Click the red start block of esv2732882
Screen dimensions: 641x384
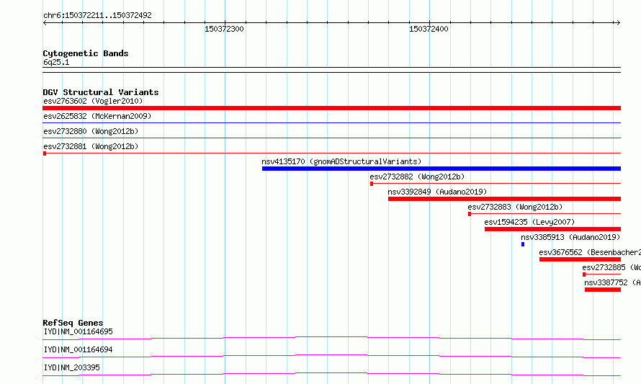[x=372, y=184]
